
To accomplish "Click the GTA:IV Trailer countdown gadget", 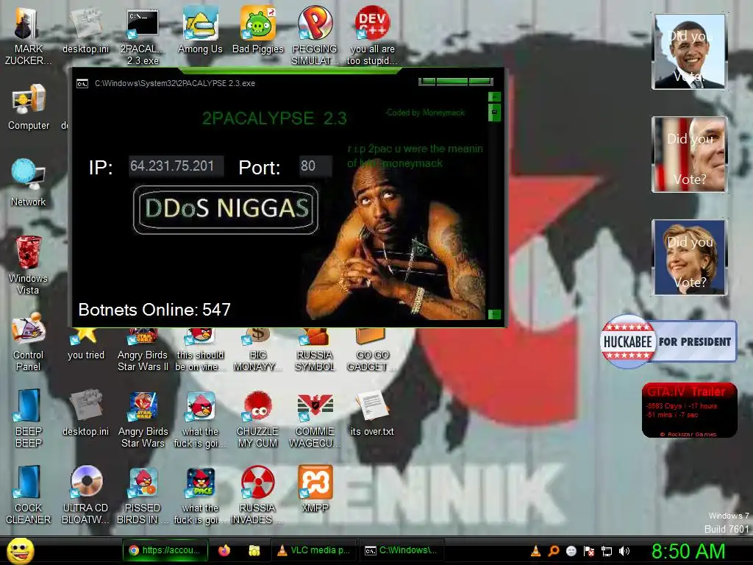I will (690, 410).
